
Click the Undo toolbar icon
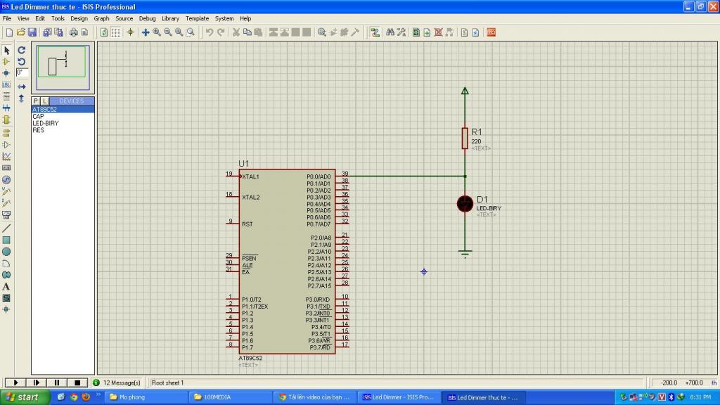[210, 32]
